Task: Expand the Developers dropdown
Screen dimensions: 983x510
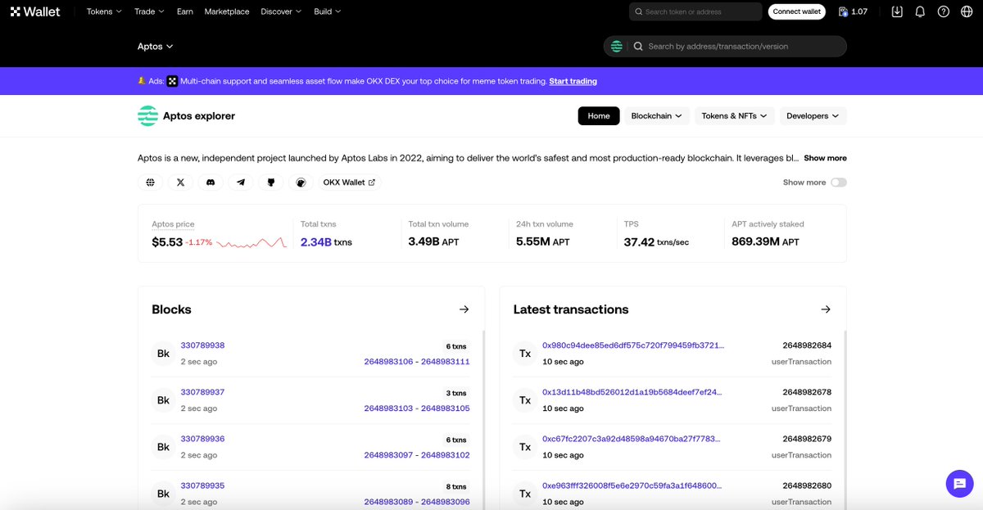Action: pyautogui.click(x=813, y=116)
